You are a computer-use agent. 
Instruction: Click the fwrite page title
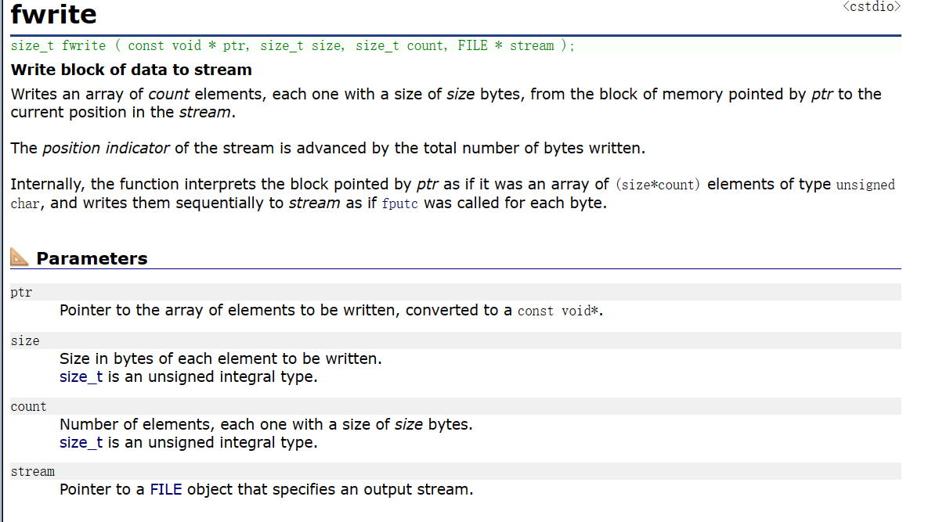(x=54, y=15)
